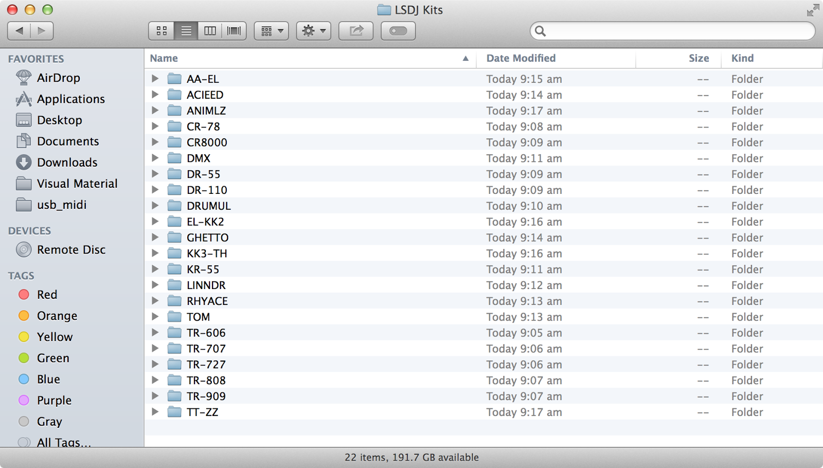Select the TR-727 folder name
Viewport: 823px width, 468px height.
click(206, 364)
